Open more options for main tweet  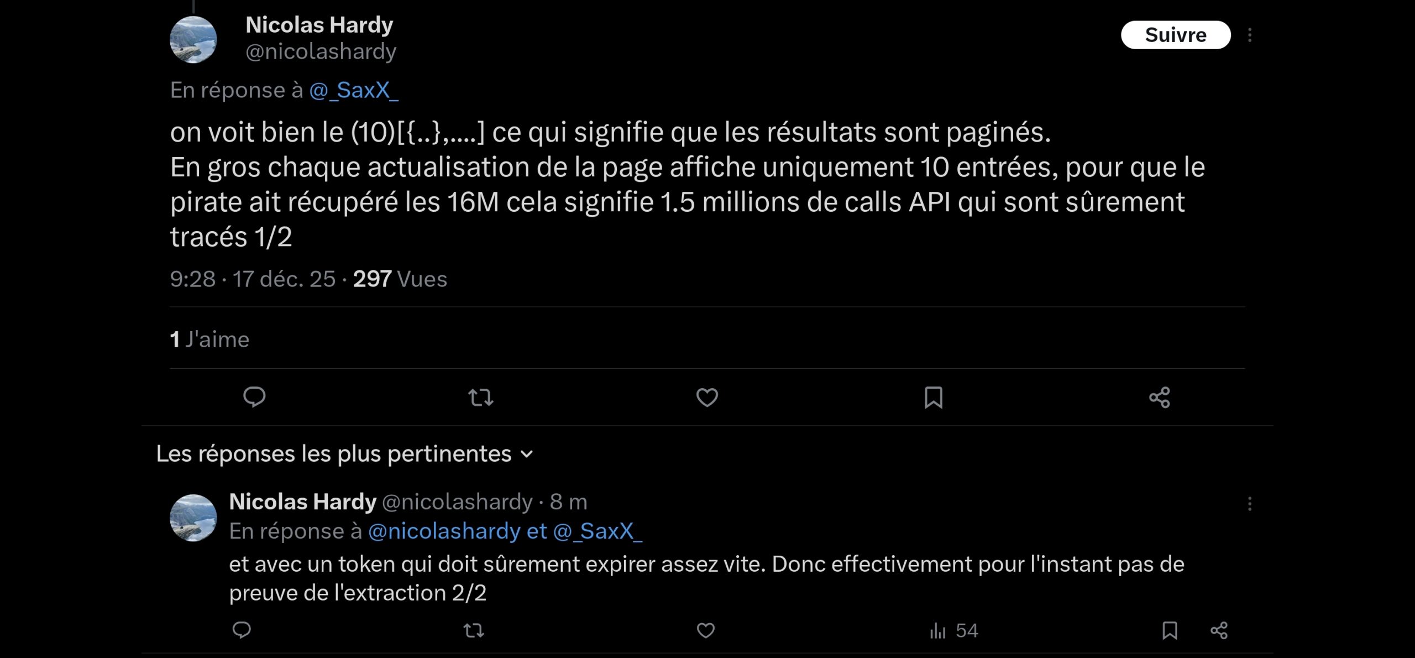pos(1250,35)
